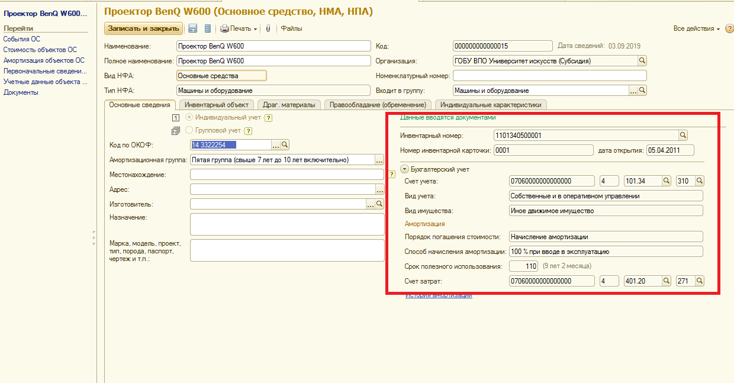The width and height of the screenshot is (734, 383).
Task: Click the Вид имущества field
Action: point(606,210)
